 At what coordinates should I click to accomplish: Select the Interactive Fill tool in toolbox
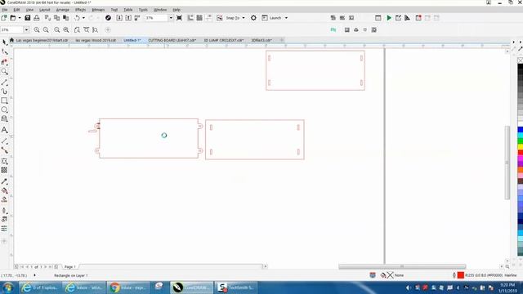[x=4, y=190]
